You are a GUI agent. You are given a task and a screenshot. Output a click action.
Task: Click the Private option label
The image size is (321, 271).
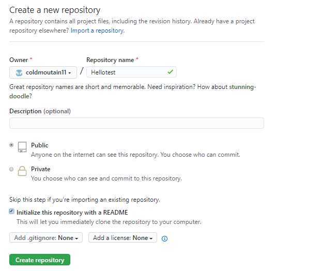[40, 169]
